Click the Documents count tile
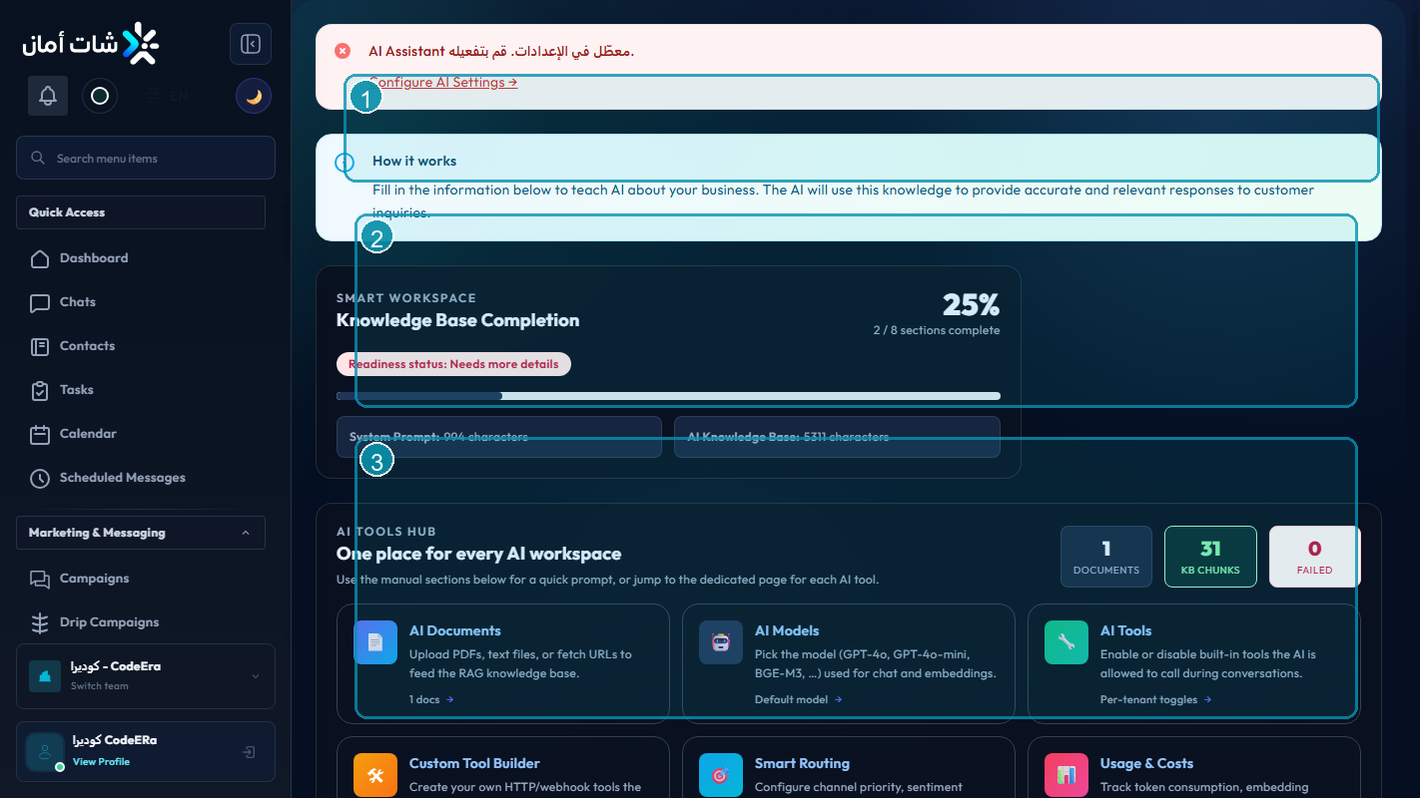Screen dimensions: 1420x798 (1106, 557)
